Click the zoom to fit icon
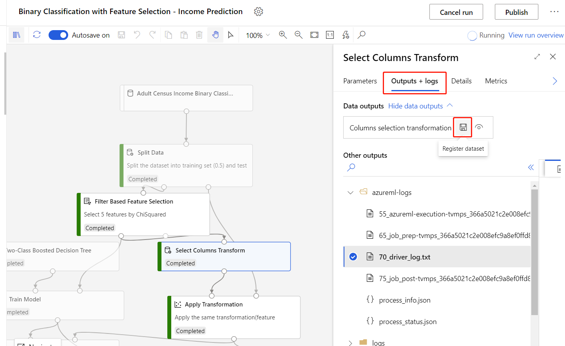This screenshot has height=346, width=565. coord(314,35)
